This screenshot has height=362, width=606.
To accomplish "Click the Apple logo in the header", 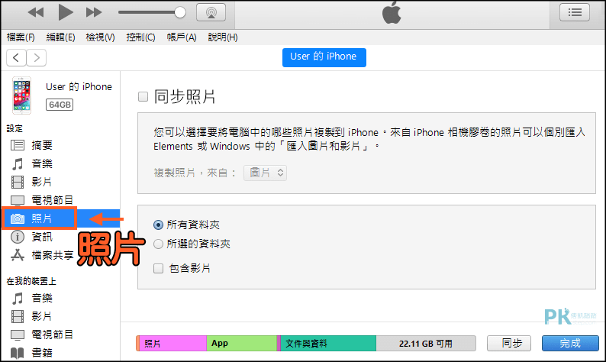I will tap(392, 12).
